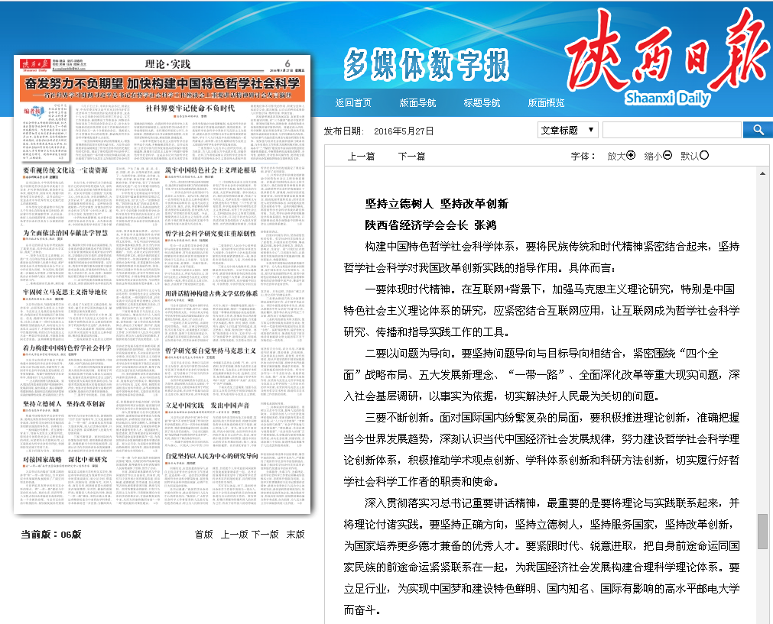The height and width of the screenshot is (624, 773).
Task: Click the article scrollbar thumb
Action: coord(762,532)
